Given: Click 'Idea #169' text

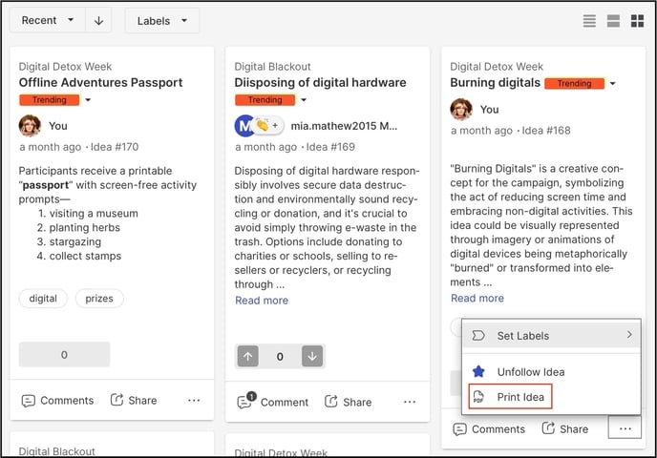Looking at the screenshot, I should 330,147.
